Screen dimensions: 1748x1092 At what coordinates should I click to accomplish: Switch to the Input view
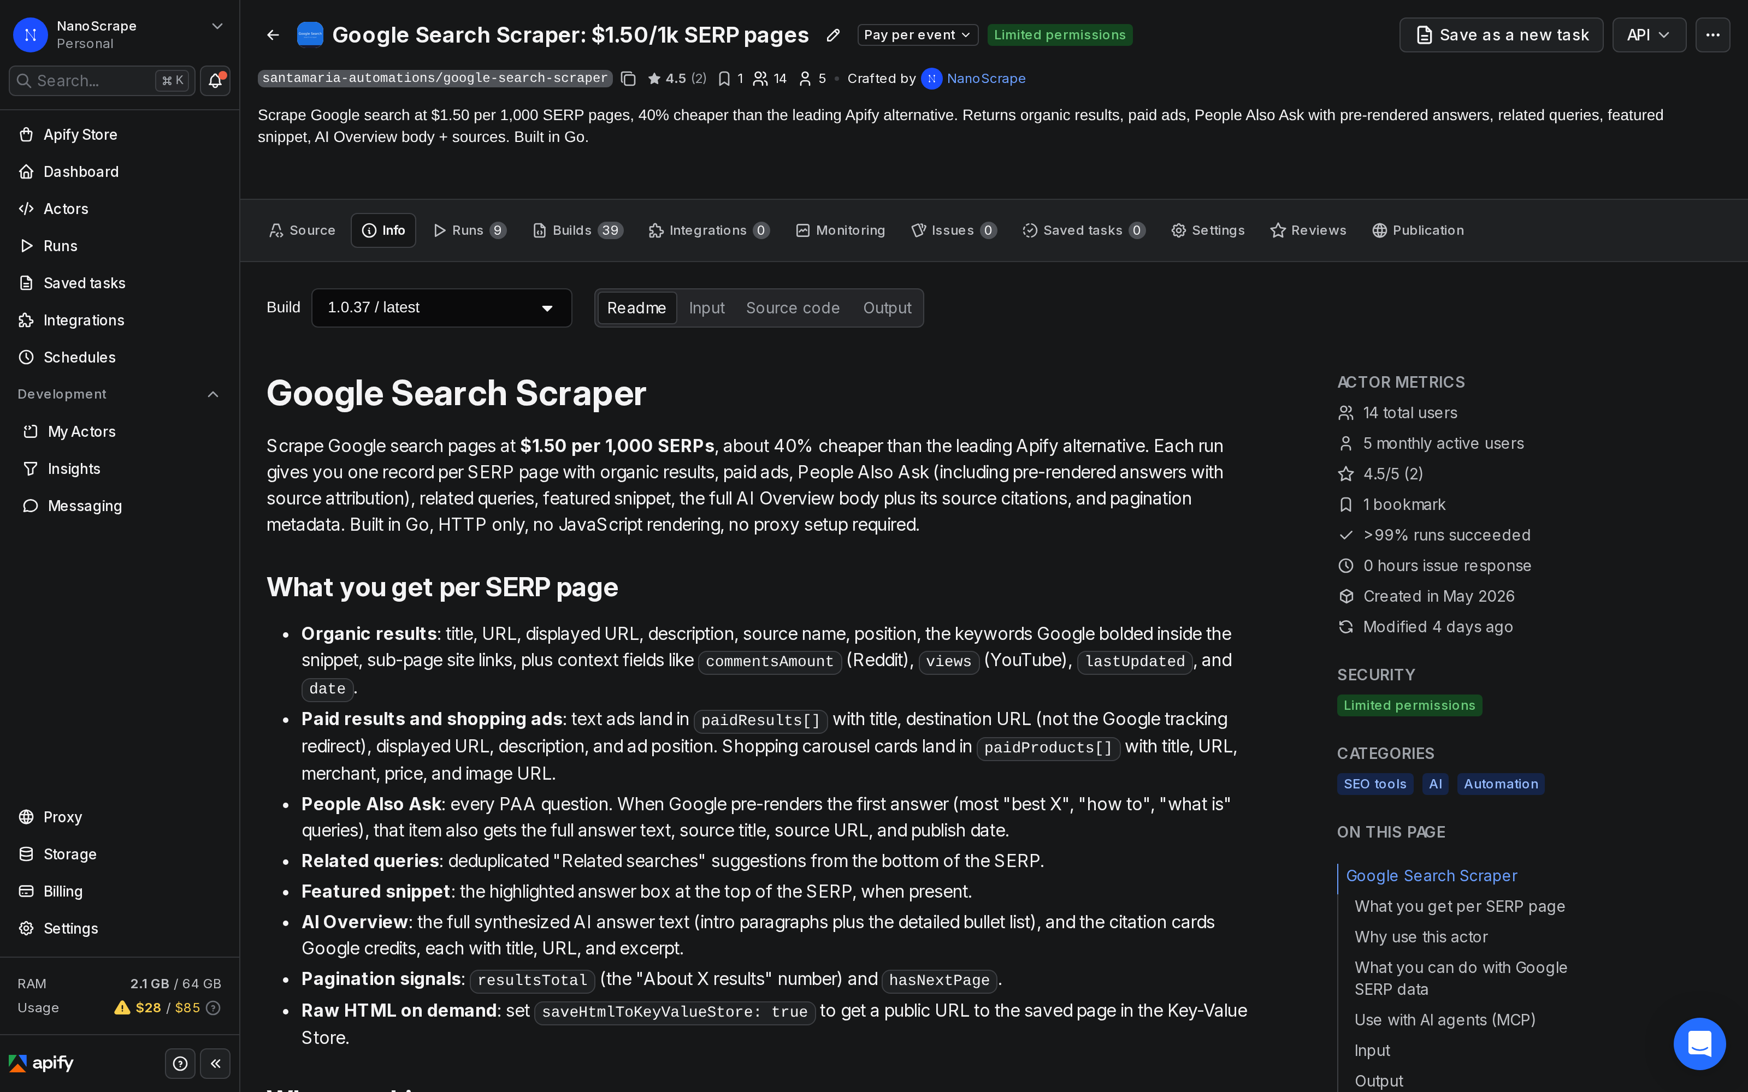706,307
